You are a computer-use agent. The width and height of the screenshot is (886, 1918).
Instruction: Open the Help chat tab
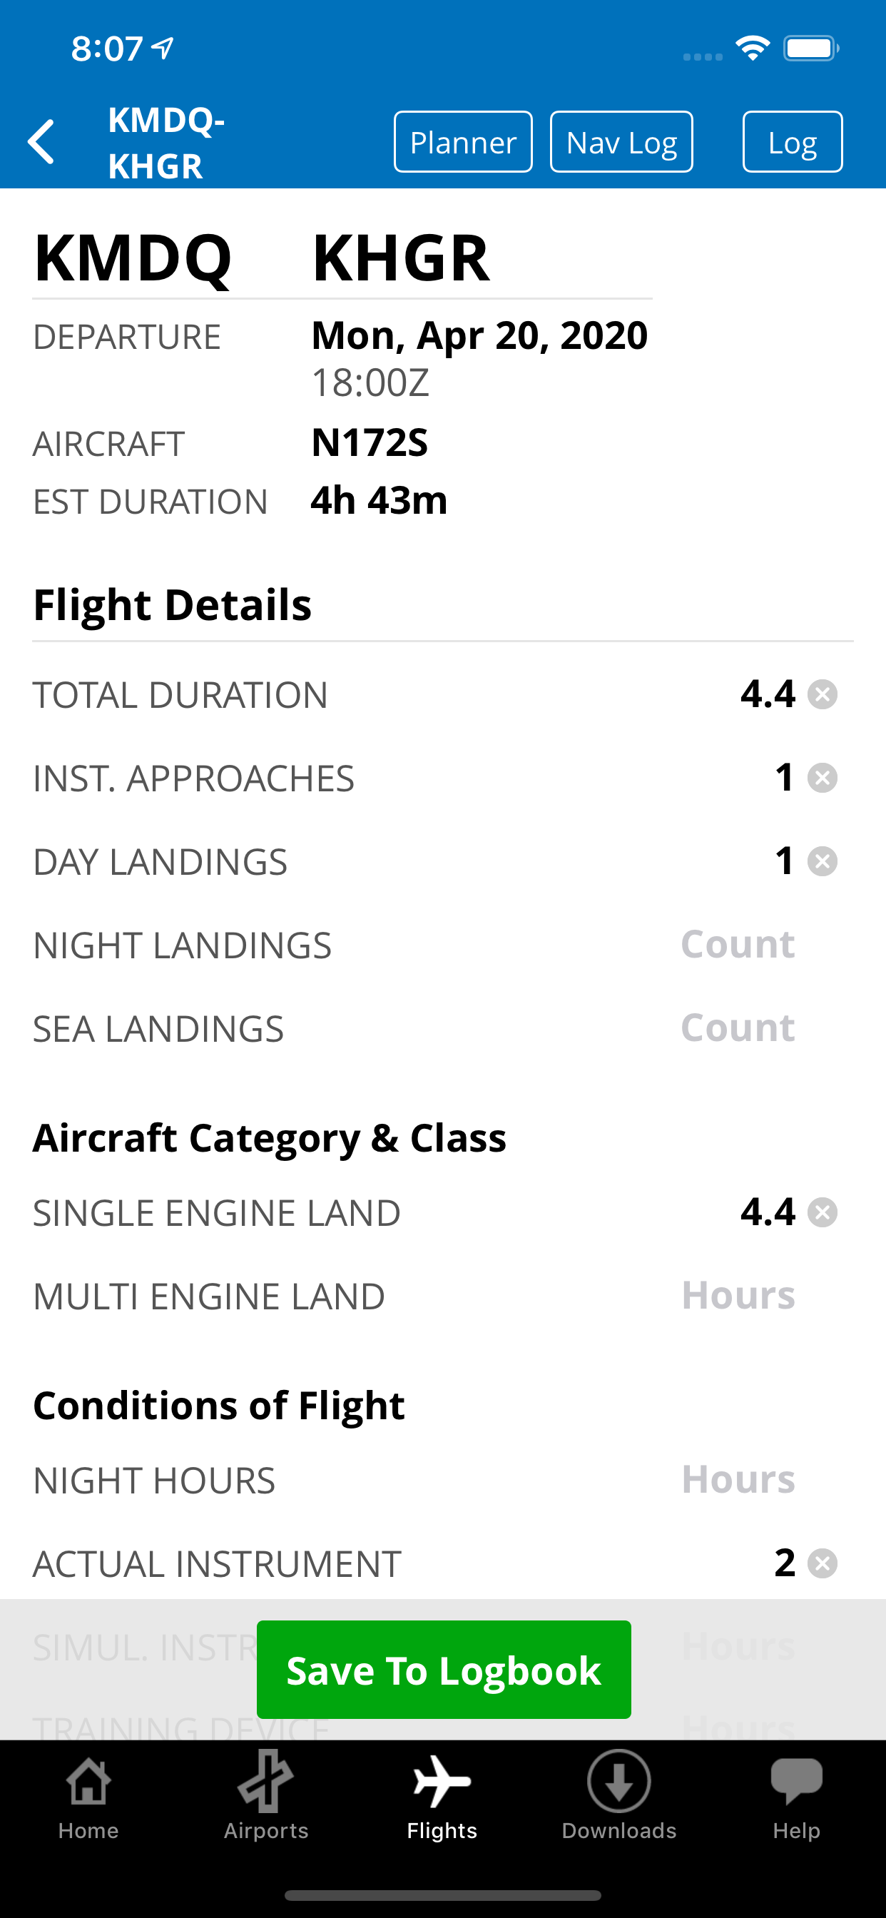(796, 1796)
